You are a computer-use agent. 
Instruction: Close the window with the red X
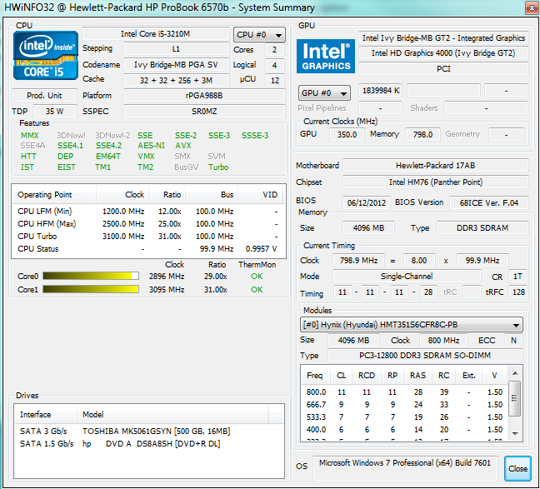532,8
